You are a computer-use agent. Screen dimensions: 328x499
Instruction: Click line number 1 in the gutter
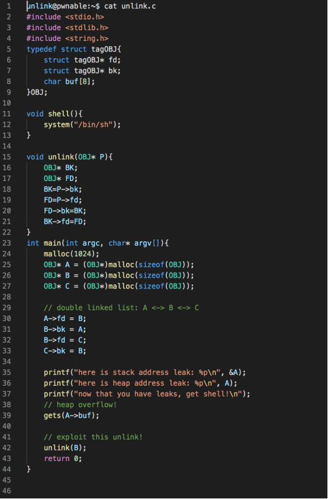coord(8,7)
